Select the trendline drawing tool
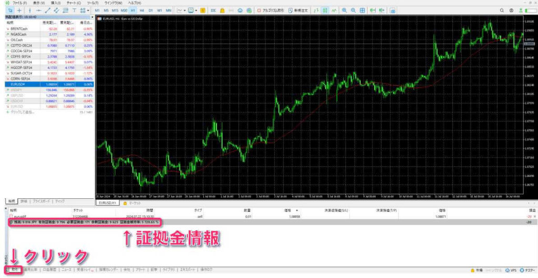538x278 pixels. pyautogui.click(x=48, y=10)
